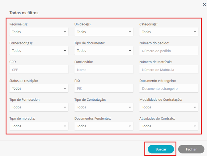
Task: Open the Documentos Pendentes dropdown
Action: pyautogui.click(x=104, y=126)
